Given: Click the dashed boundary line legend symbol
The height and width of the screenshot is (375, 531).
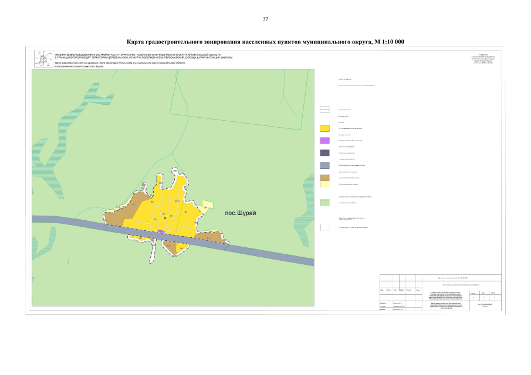Looking at the screenshot, I should [325, 110].
